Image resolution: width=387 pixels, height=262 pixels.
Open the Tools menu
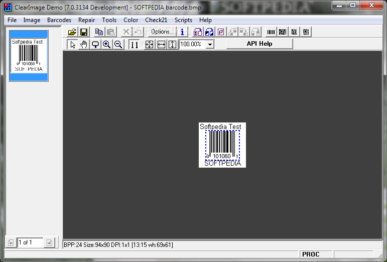[x=109, y=20]
